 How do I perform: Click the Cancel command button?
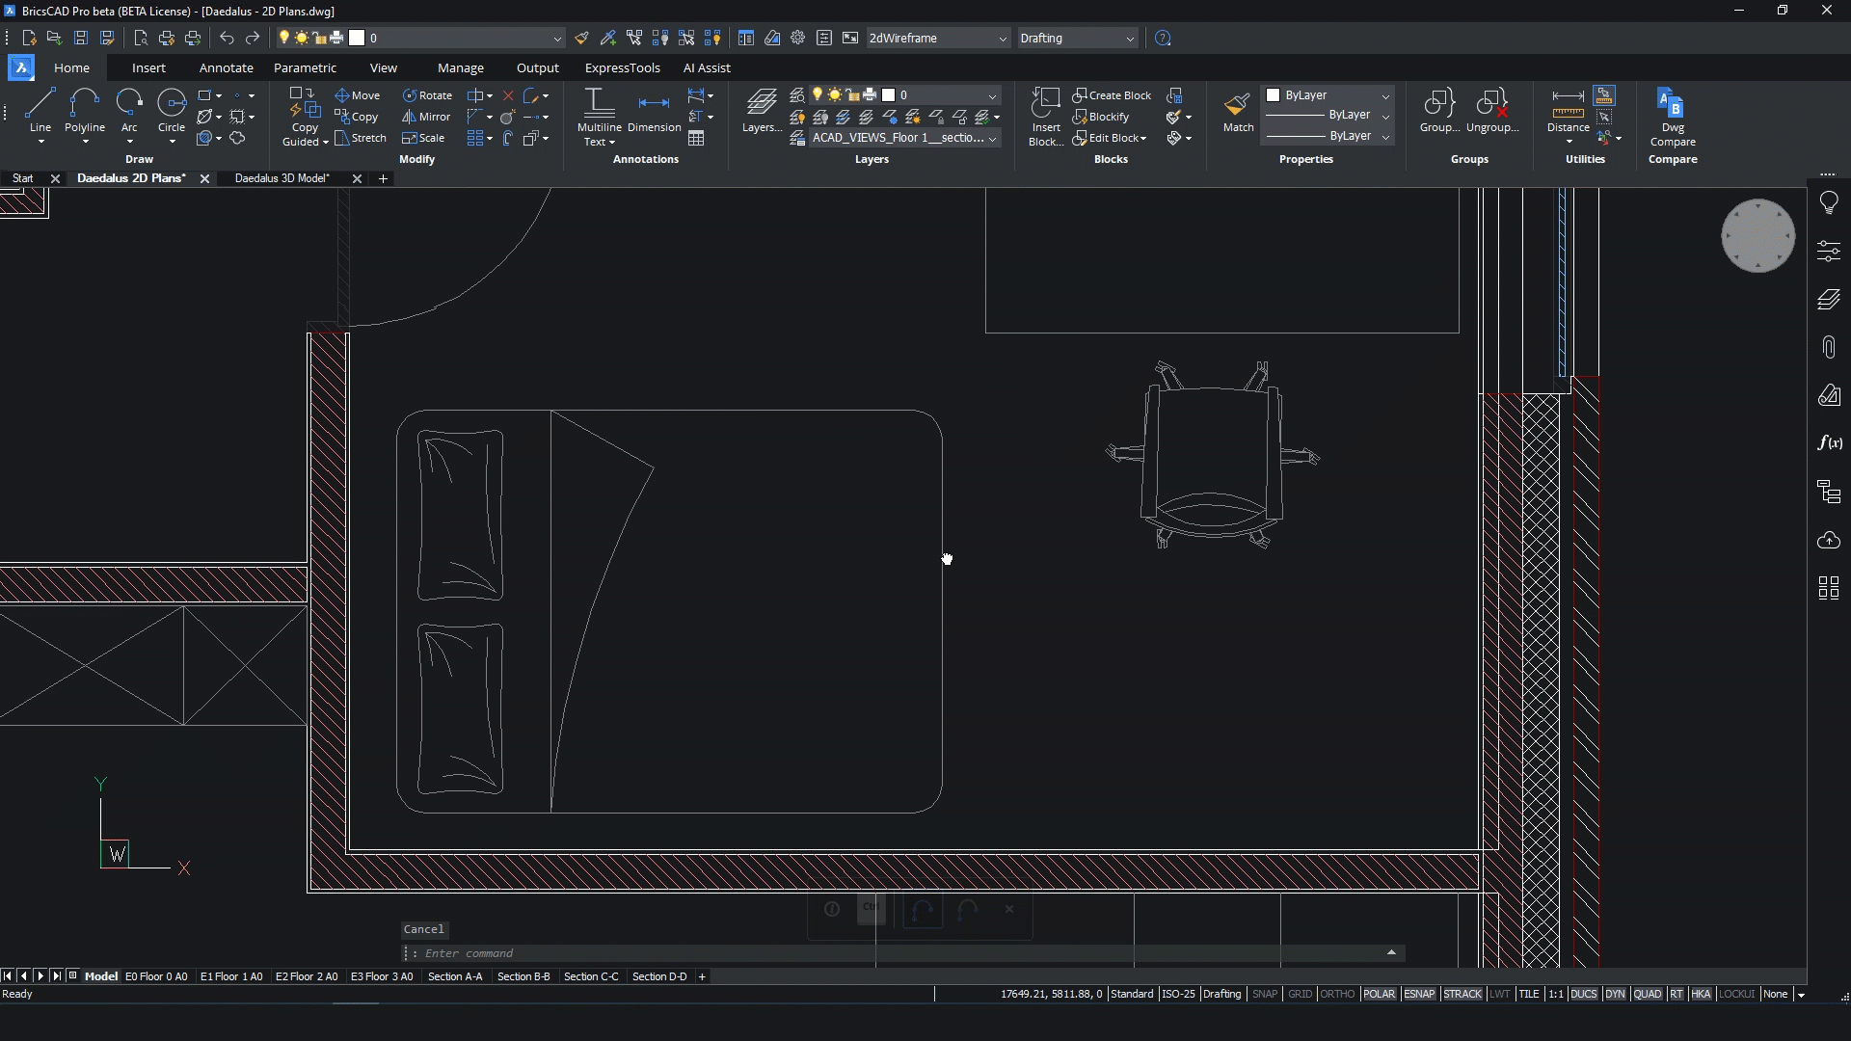[423, 928]
